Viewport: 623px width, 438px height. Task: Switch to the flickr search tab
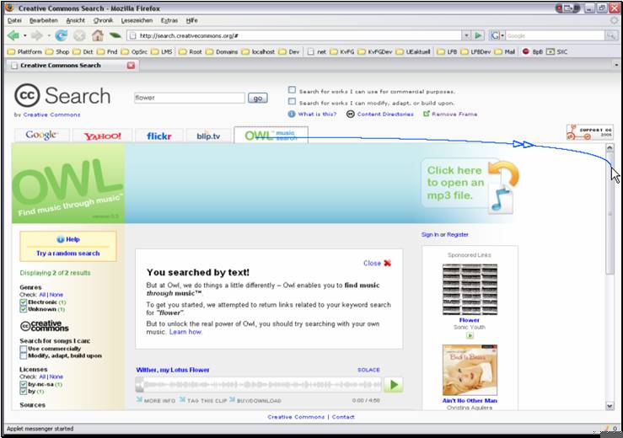(x=158, y=136)
